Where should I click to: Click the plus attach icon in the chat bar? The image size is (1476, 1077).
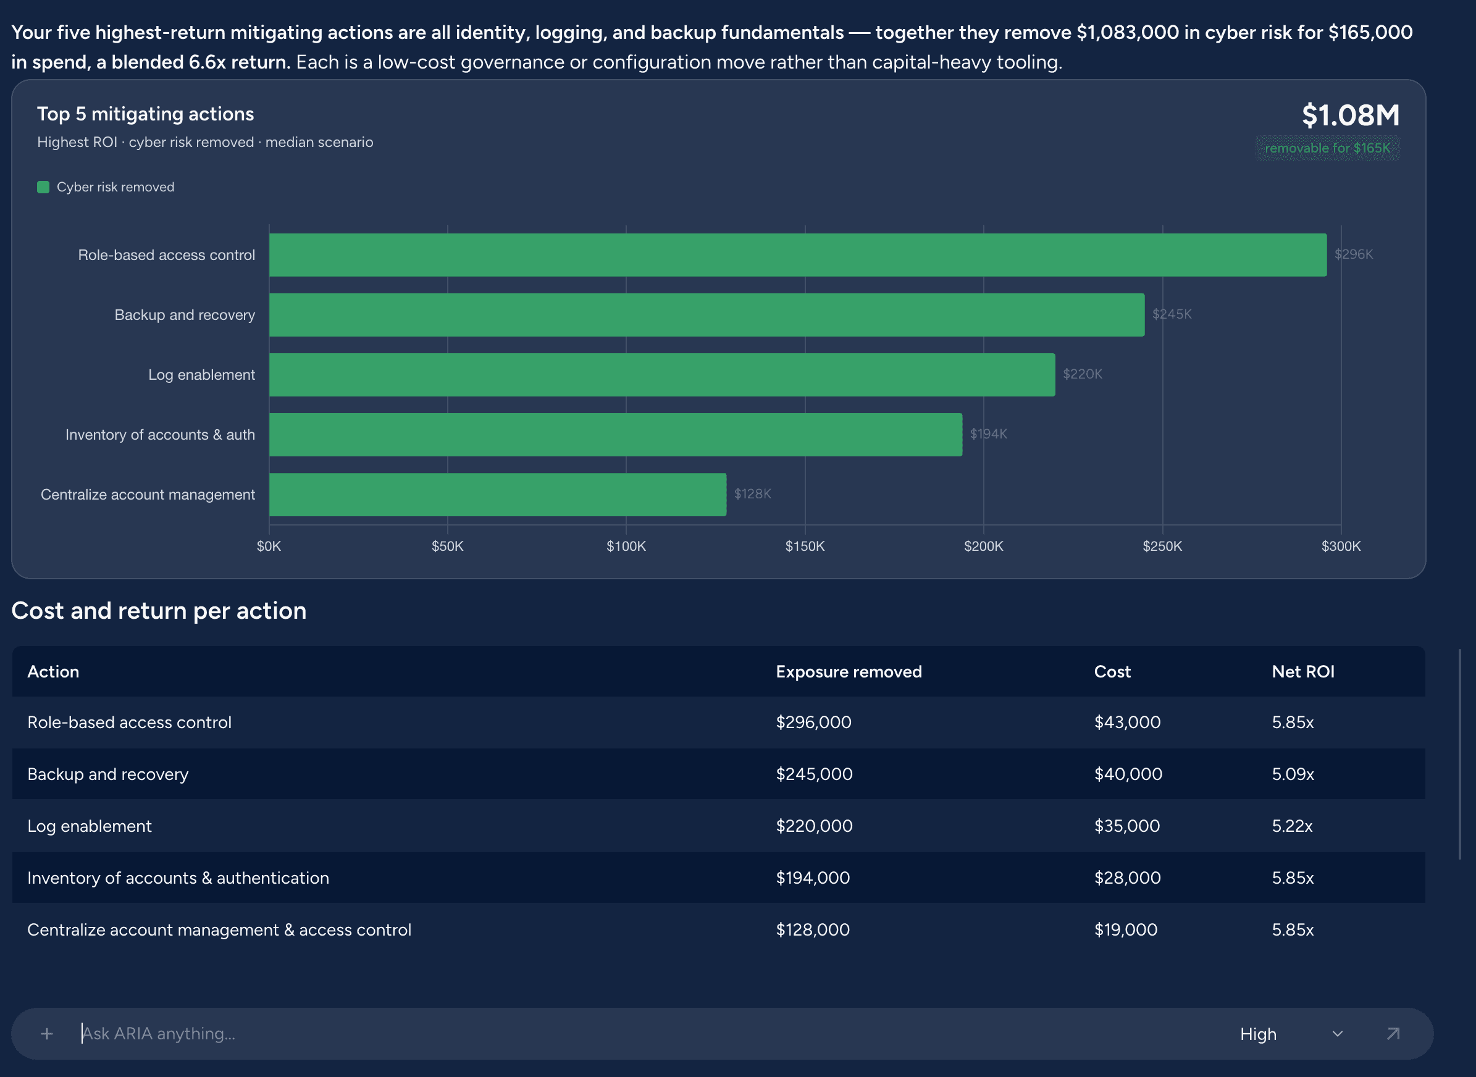[47, 1034]
